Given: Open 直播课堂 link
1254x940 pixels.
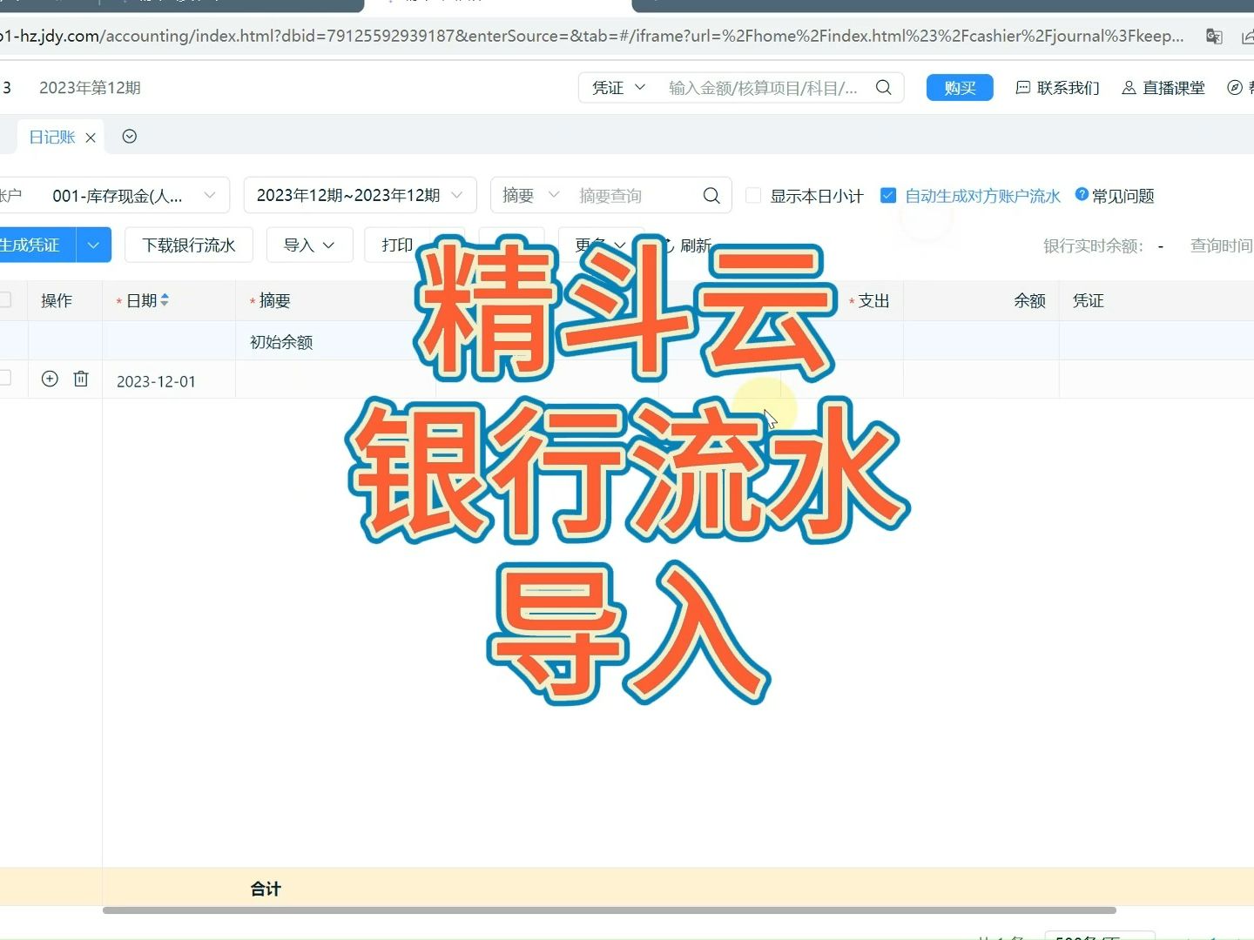Looking at the screenshot, I should pyautogui.click(x=1163, y=88).
